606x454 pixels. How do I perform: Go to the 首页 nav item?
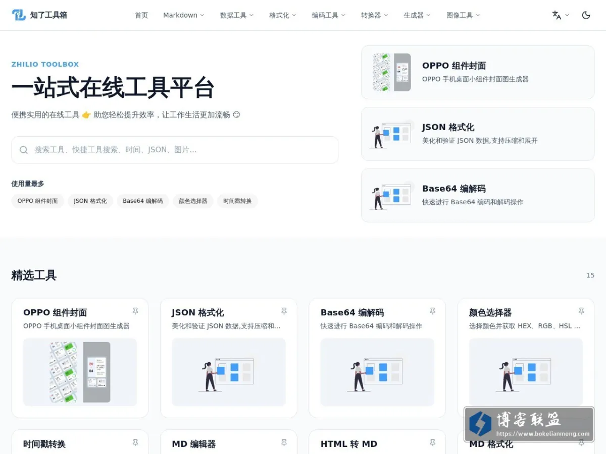tap(141, 15)
